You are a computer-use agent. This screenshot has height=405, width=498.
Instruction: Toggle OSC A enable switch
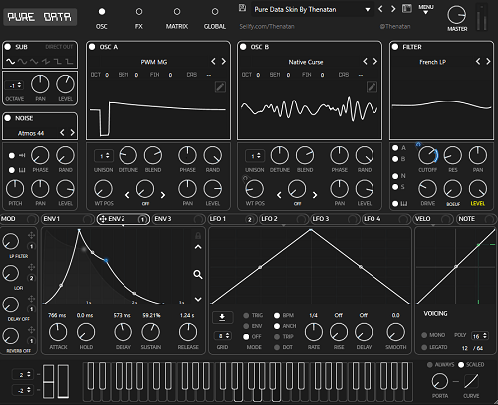click(92, 47)
